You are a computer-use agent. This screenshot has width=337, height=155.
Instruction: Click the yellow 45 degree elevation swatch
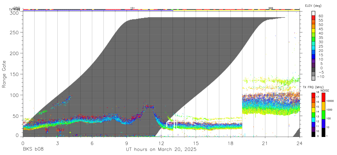[314, 30]
